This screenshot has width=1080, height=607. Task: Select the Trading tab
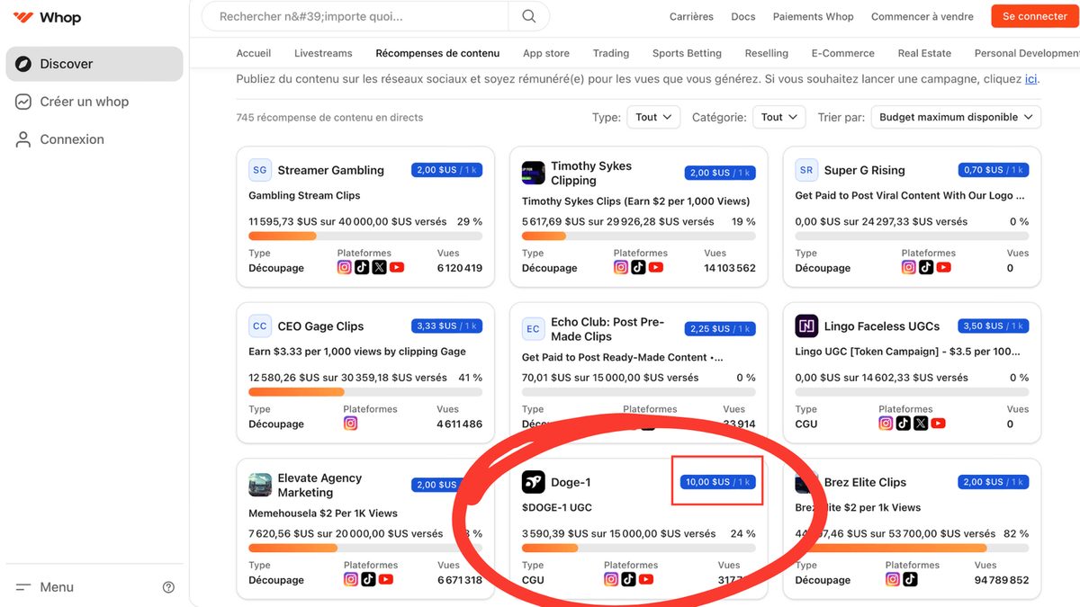click(611, 53)
